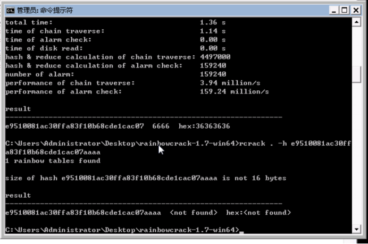Click the '1 rainbow tables found' line
This screenshot has height=244, width=368.
53,161
